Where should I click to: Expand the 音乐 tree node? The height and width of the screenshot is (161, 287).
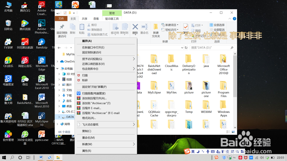59,101
